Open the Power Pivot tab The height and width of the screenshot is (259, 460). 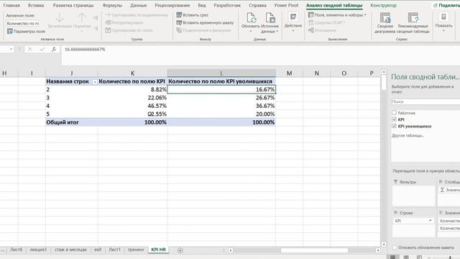click(x=286, y=5)
